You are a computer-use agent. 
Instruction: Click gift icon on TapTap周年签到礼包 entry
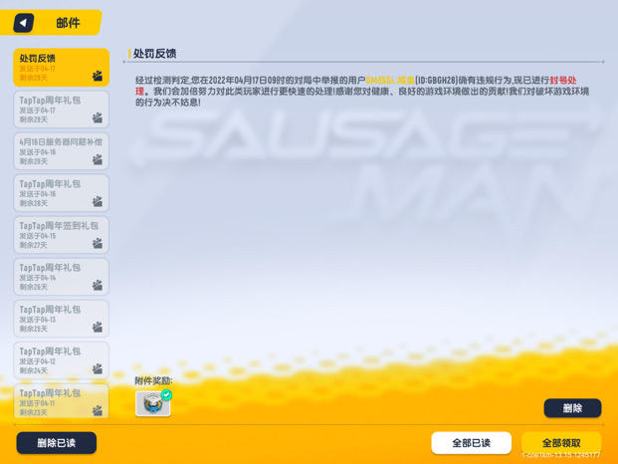click(x=98, y=243)
